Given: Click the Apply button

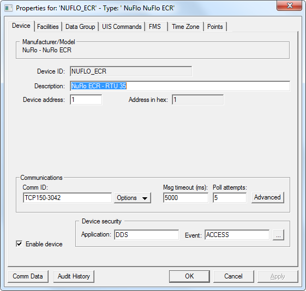Looking at the screenshot, I should click(278, 276).
